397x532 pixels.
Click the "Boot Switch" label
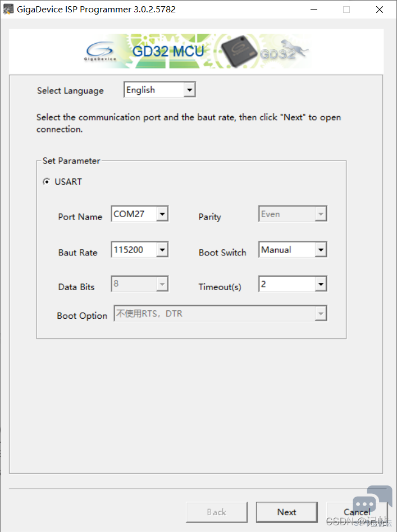pyautogui.click(x=222, y=253)
